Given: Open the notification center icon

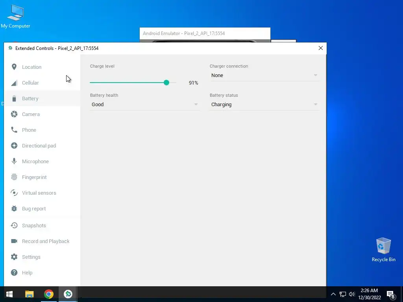Looking at the screenshot, I should click(x=390, y=295).
